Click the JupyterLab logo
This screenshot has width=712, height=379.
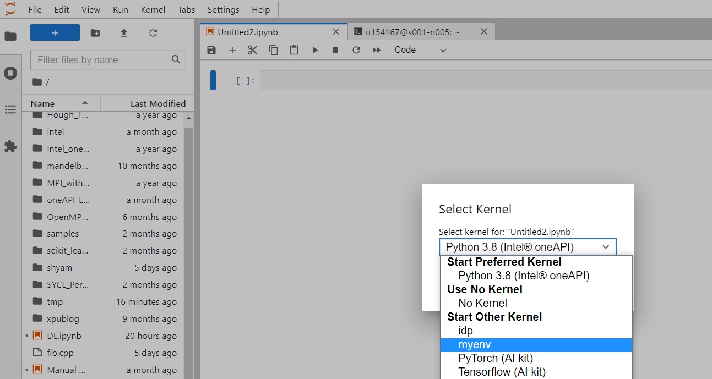pyautogui.click(x=10, y=9)
